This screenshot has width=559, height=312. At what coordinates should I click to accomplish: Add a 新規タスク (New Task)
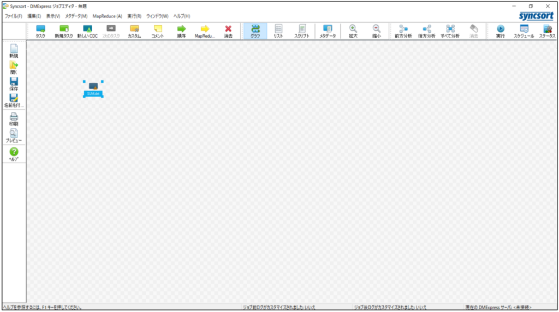click(64, 31)
